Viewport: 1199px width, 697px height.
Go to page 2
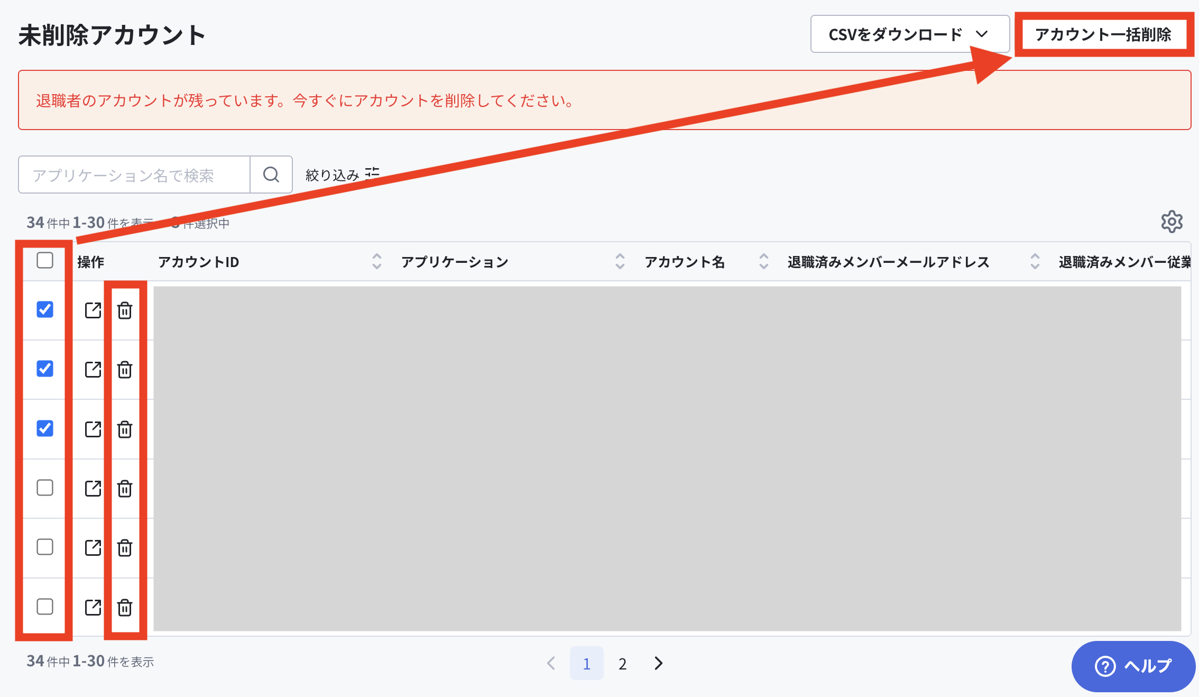pos(622,663)
